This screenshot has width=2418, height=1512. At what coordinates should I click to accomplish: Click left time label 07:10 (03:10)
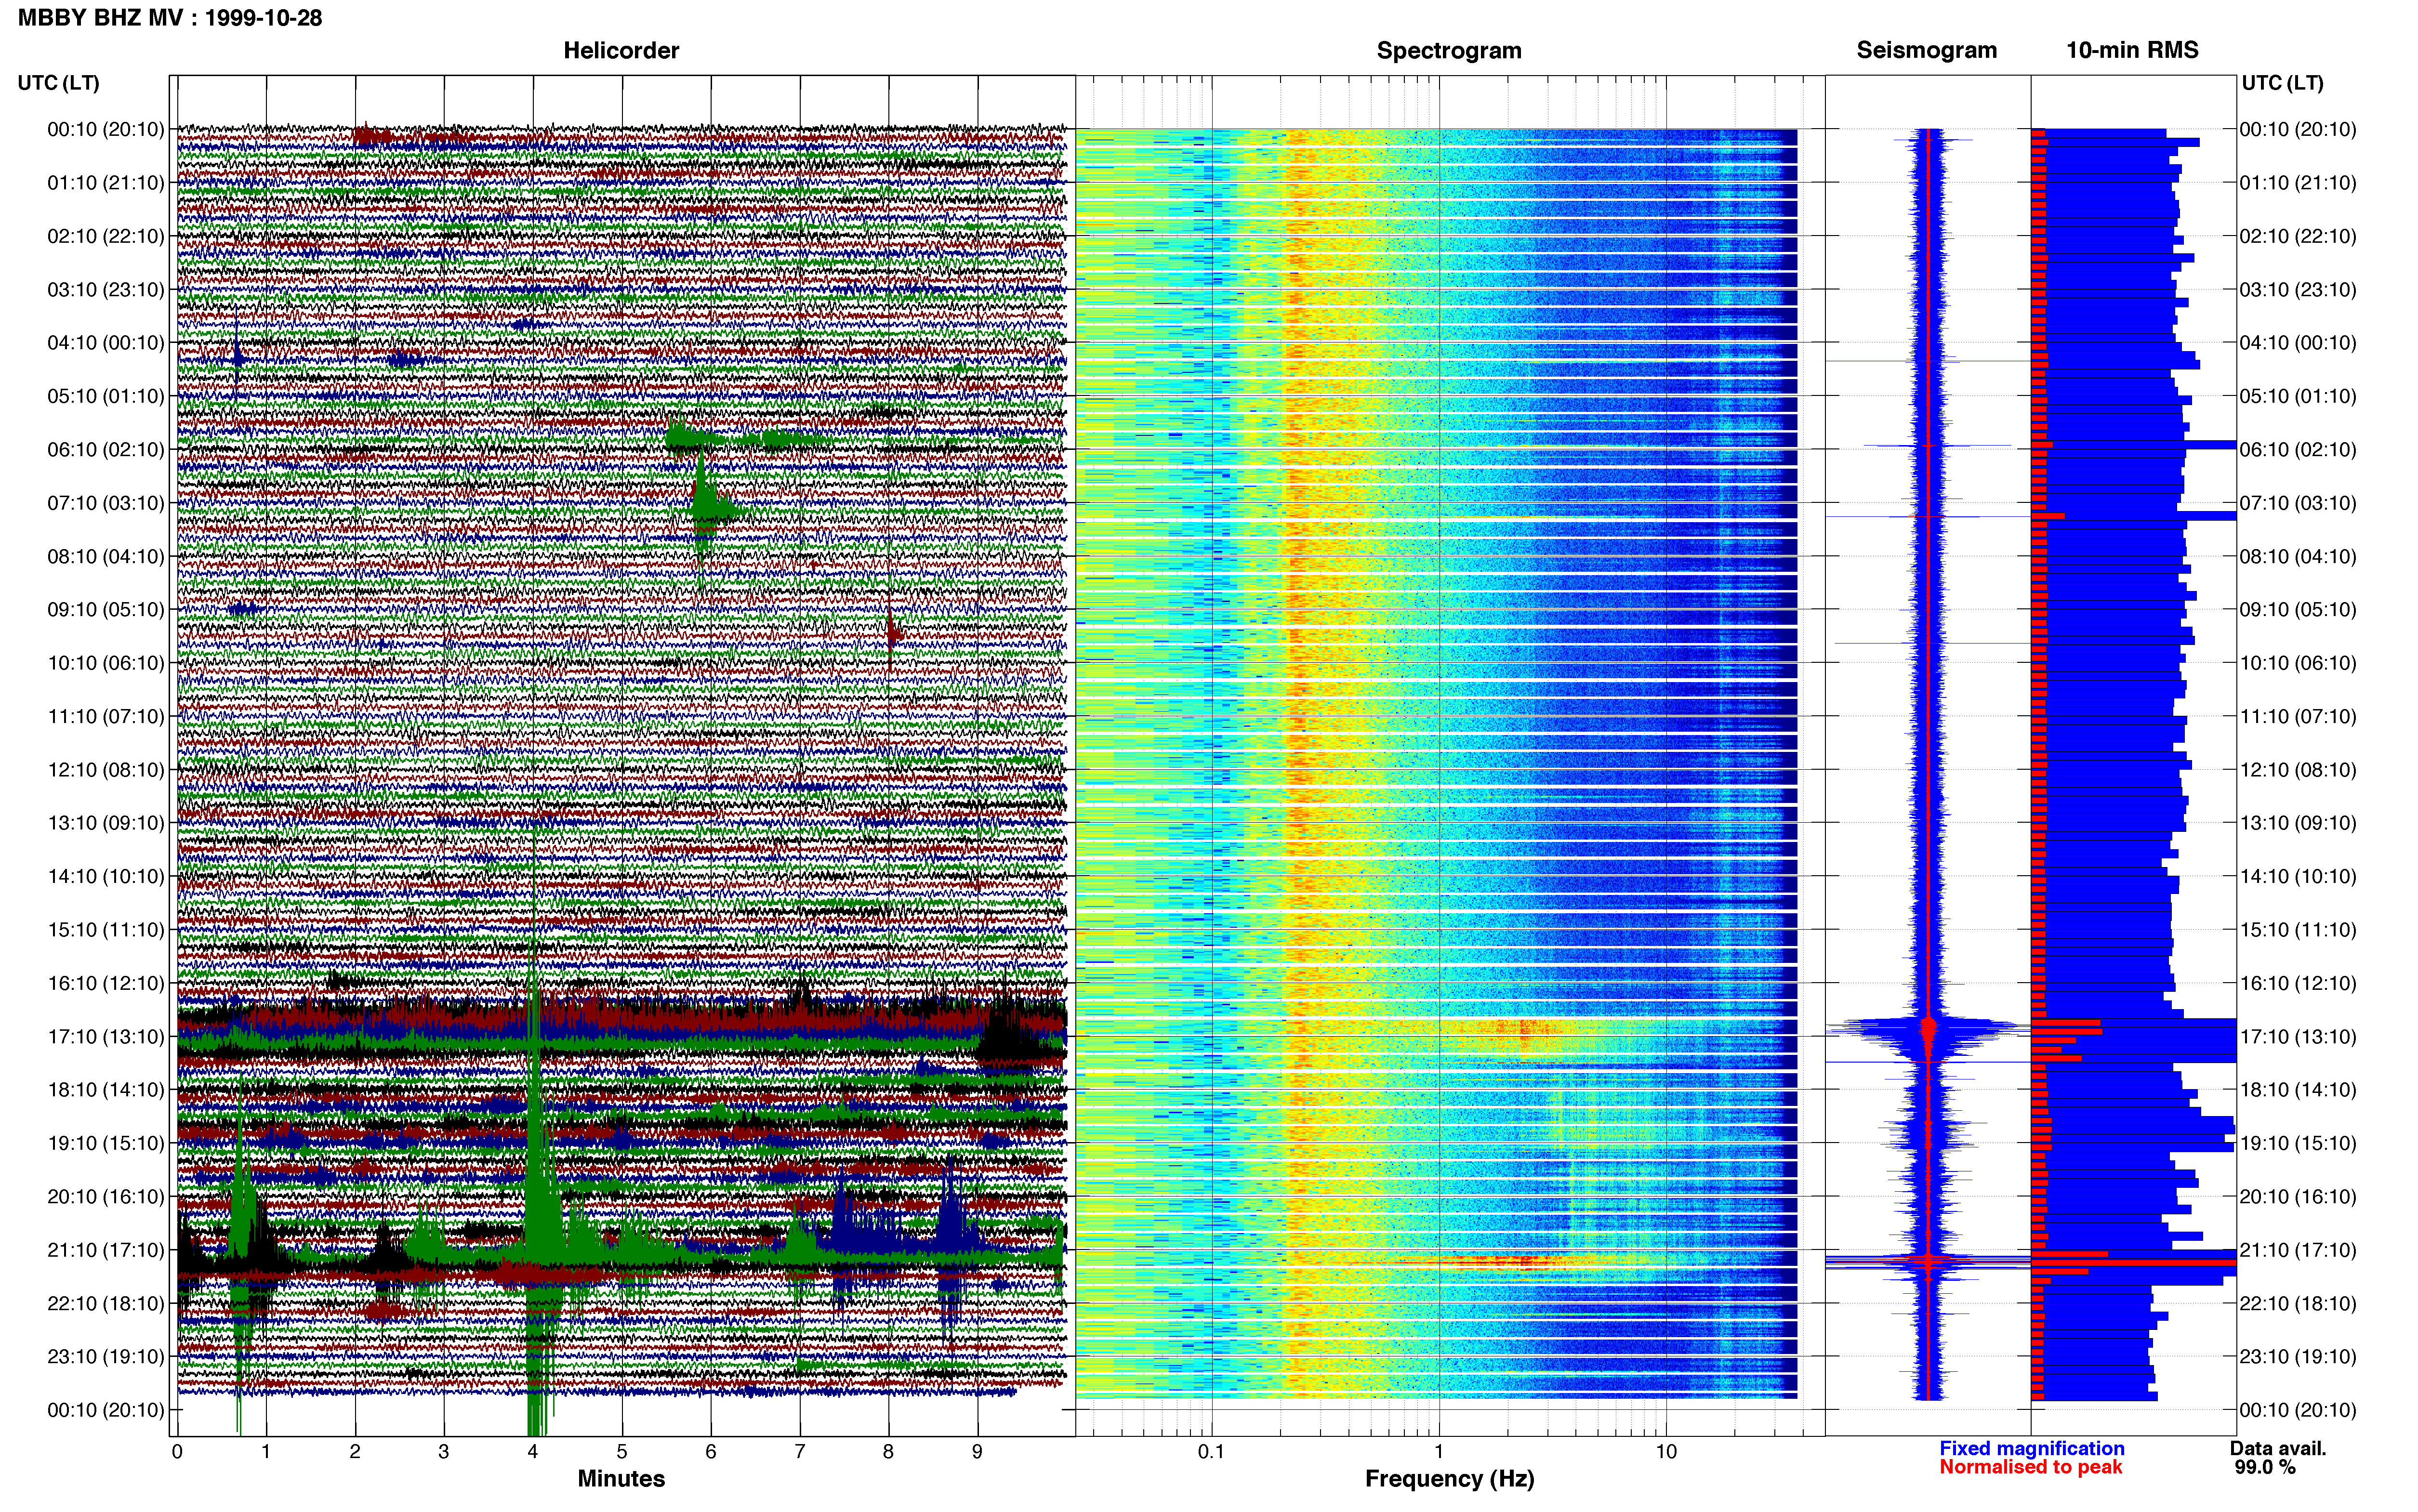pos(106,503)
